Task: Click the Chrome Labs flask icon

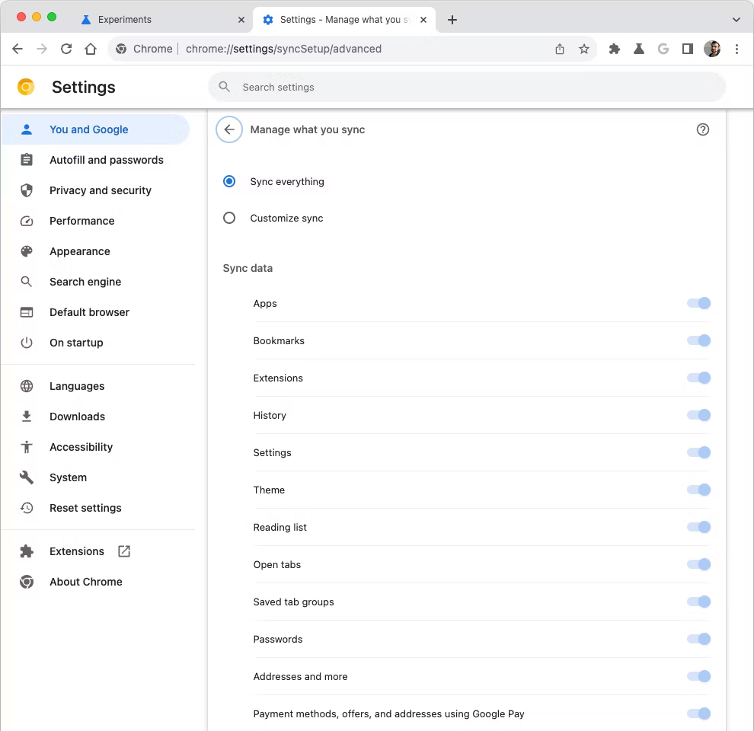Action: point(639,49)
